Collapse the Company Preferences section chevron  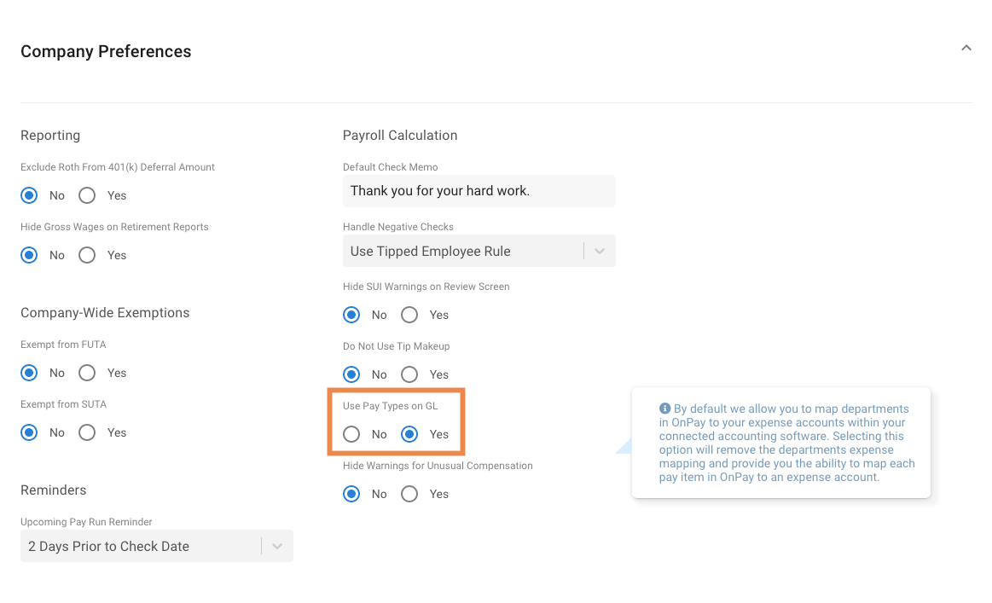[966, 48]
